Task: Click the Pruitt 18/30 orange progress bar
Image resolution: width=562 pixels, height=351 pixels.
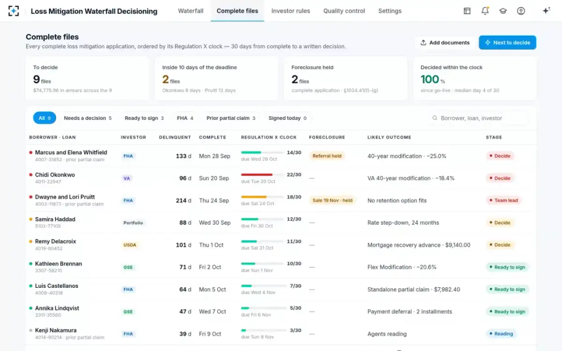Action: click(x=262, y=197)
